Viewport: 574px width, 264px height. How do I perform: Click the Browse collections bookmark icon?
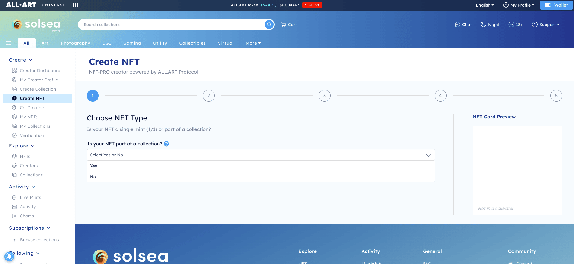[14, 240]
